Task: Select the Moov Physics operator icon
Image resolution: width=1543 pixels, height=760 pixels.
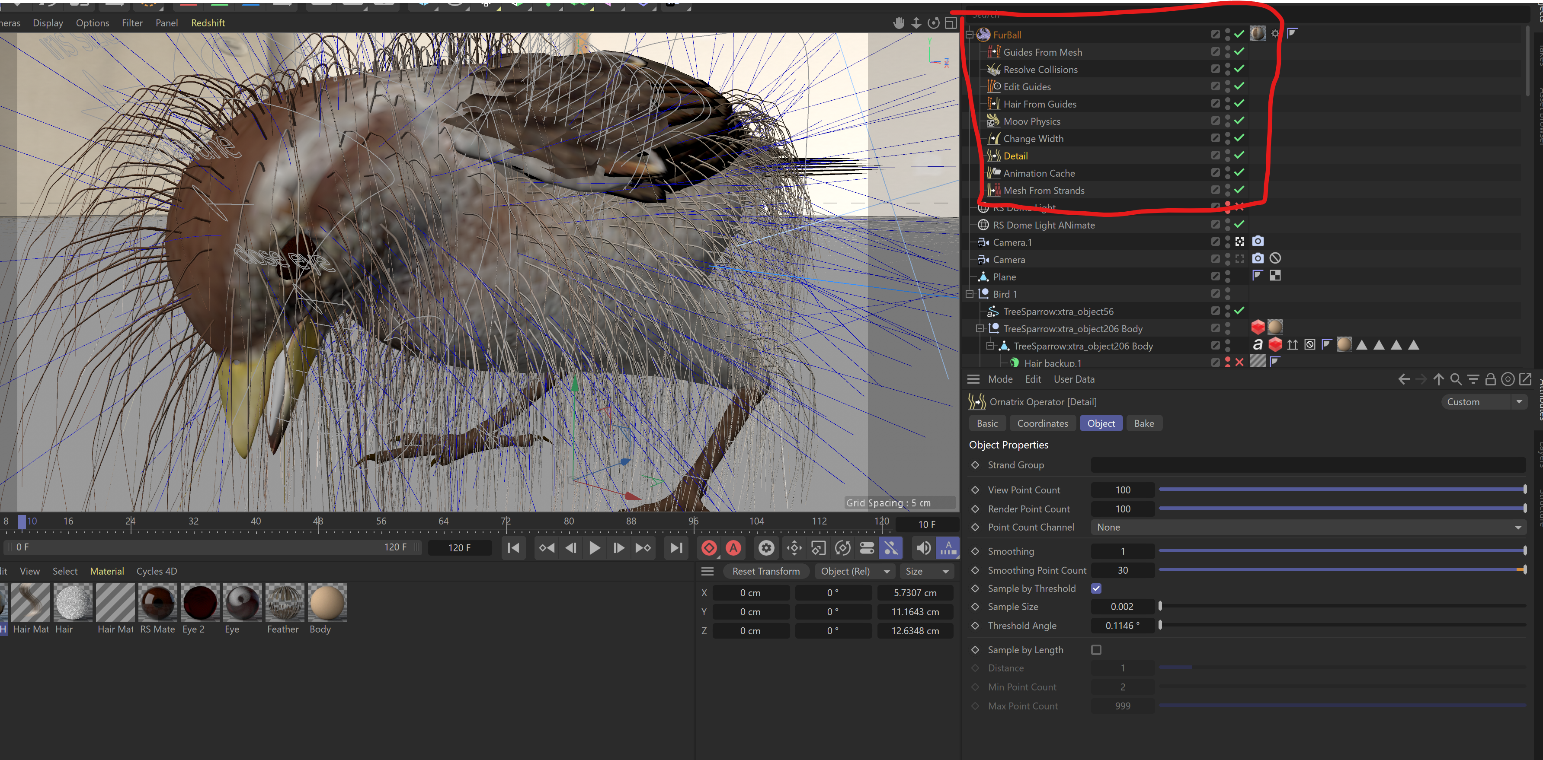Action: [994, 121]
